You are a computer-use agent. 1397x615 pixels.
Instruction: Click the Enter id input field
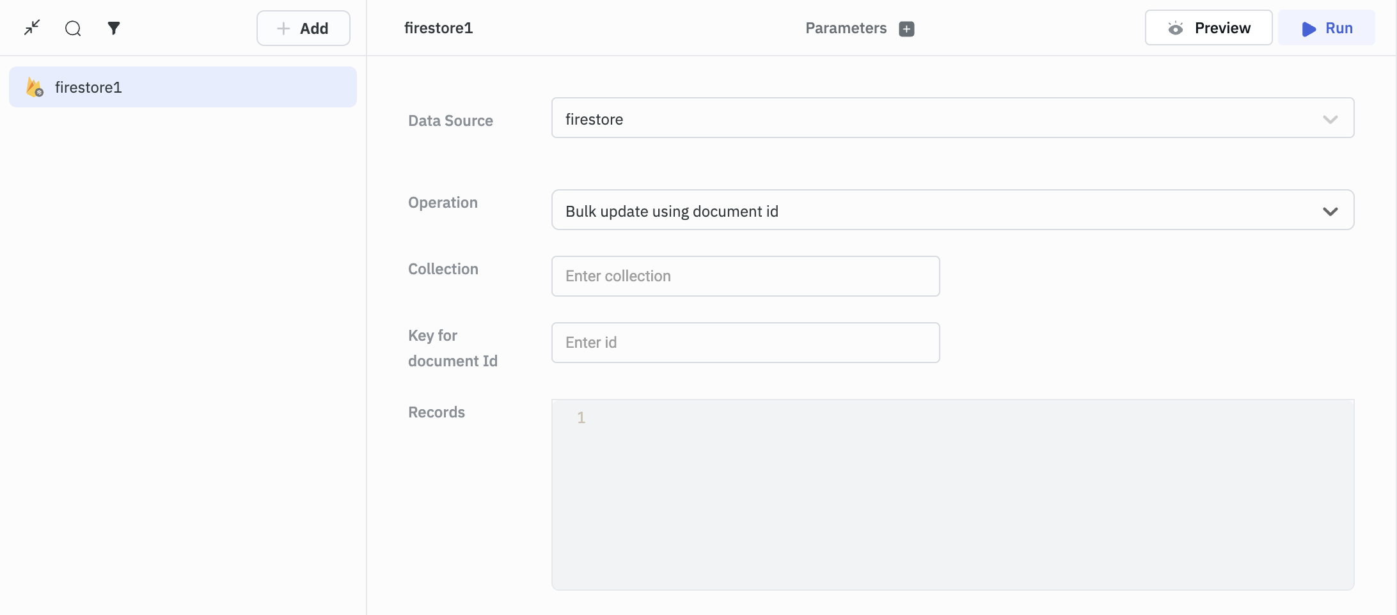(745, 343)
